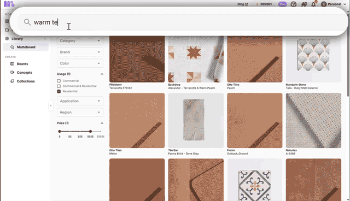The width and height of the screenshot is (350, 201).
Task: Collapse the filter panel with arrow handle
Action: [51, 105]
